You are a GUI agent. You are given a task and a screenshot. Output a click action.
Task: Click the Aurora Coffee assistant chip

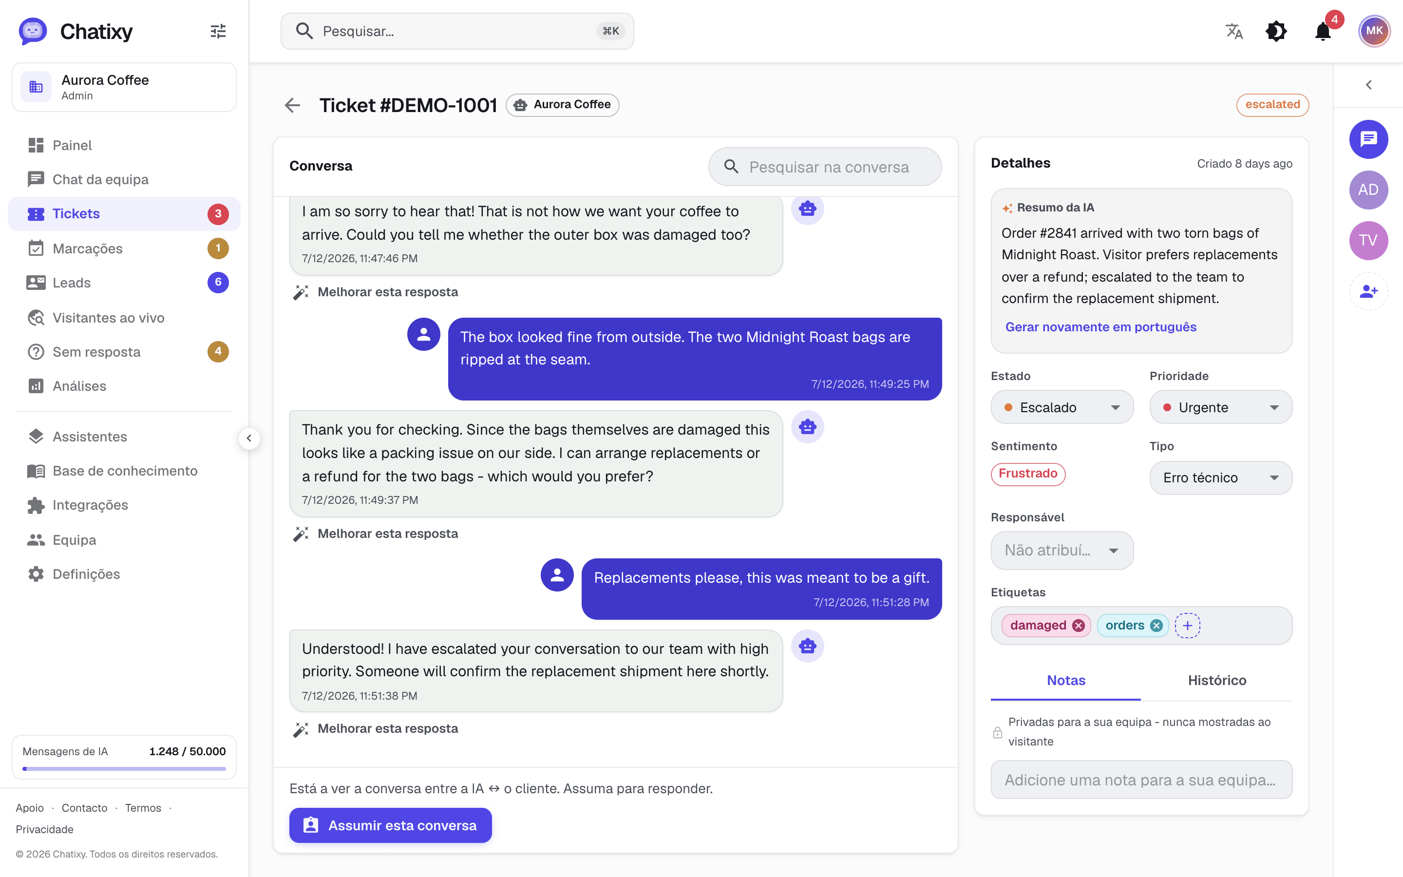click(562, 105)
